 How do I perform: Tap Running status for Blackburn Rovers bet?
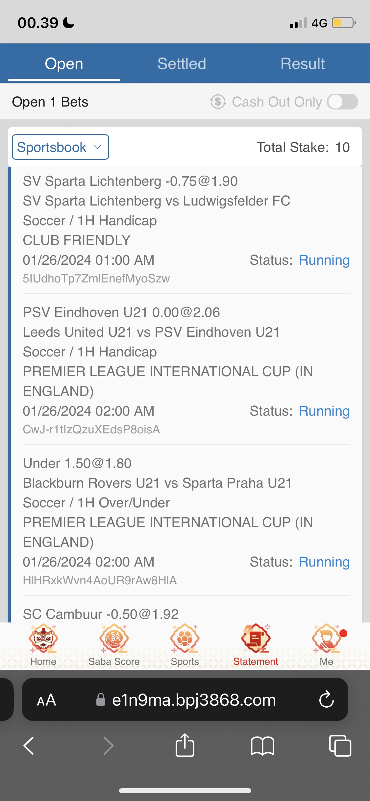(324, 562)
